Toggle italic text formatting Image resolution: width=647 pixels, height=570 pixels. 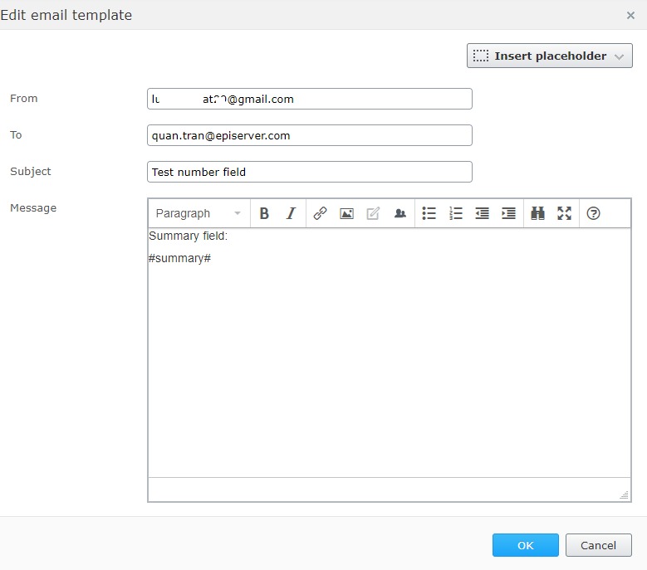tap(291, 213)
